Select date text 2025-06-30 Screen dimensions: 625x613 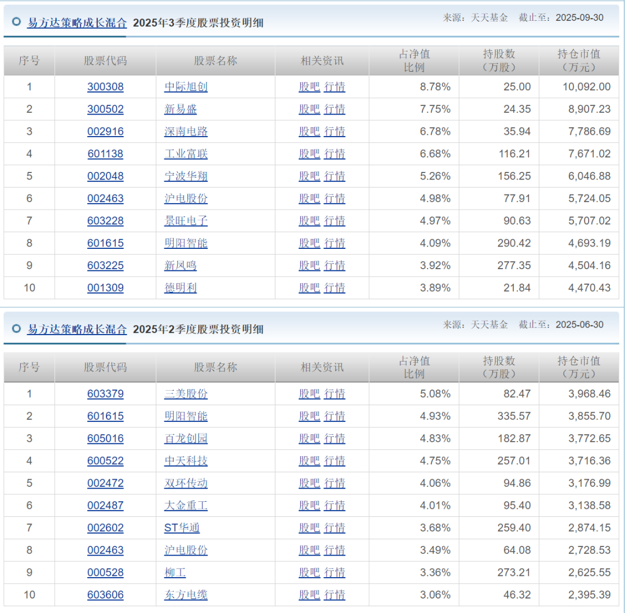click(579, 324)
